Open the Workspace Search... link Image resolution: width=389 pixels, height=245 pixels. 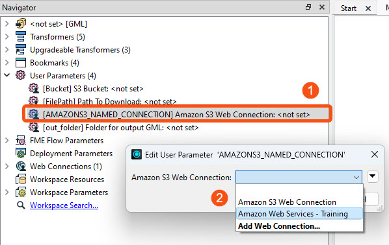64,205
